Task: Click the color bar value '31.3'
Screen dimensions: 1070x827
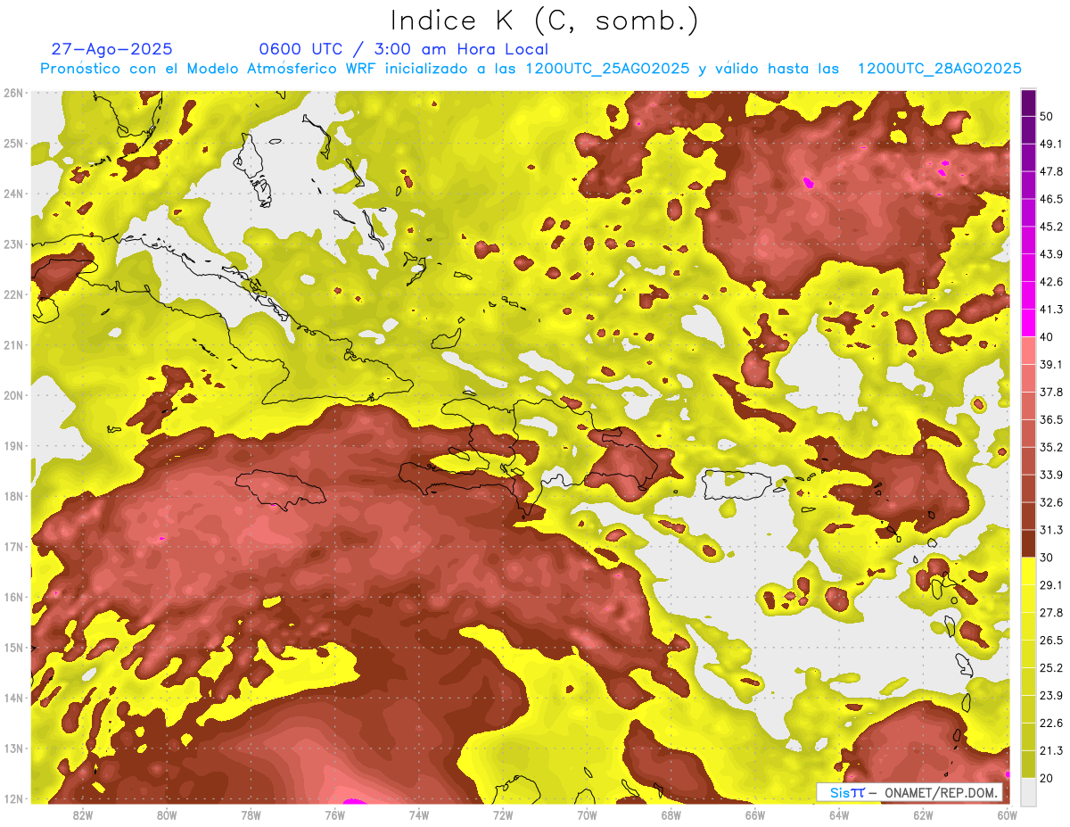Action: (x=1051, y=530)
